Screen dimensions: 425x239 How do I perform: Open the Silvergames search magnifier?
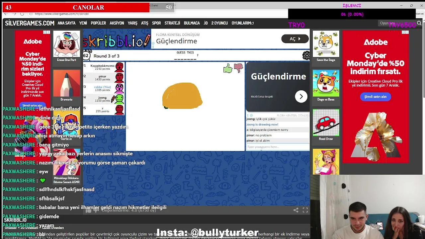pos(419,23)
